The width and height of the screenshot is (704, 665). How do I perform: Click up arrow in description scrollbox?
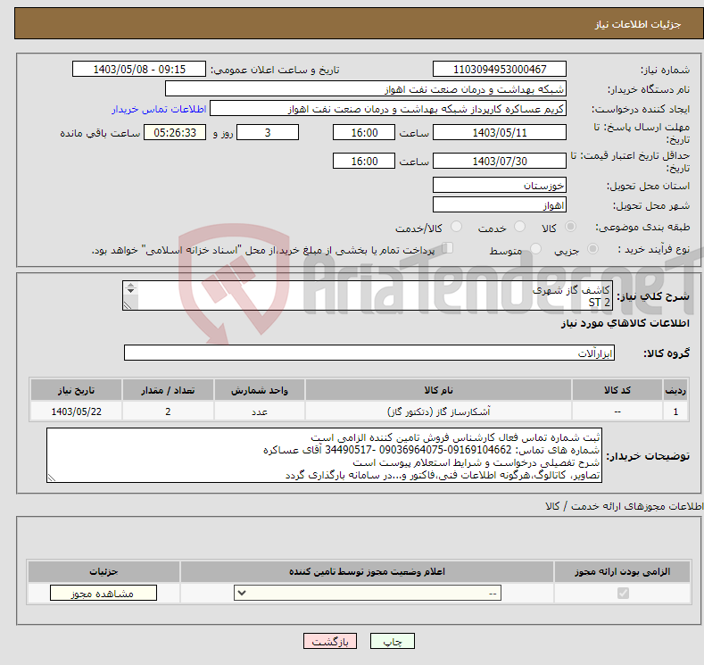click(130, 285)
